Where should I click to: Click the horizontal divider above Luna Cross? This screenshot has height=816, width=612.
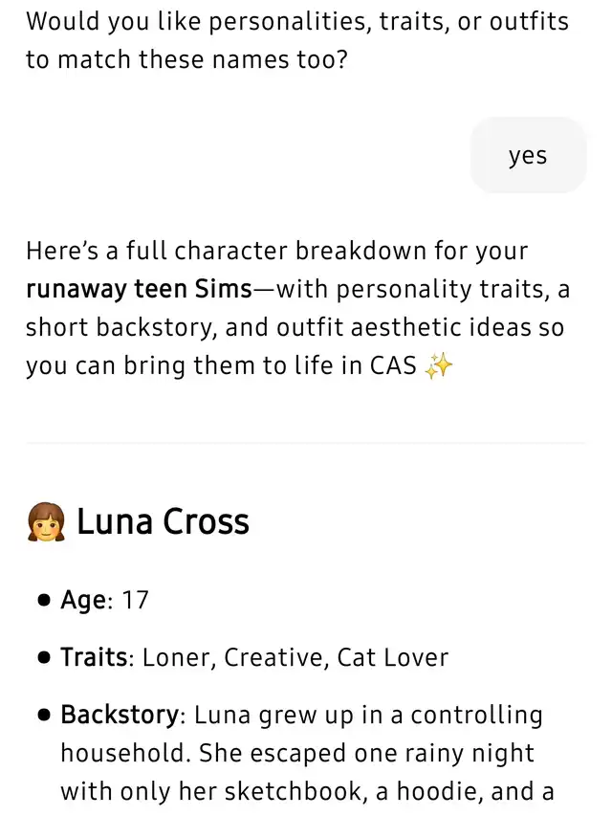(306, 443)
